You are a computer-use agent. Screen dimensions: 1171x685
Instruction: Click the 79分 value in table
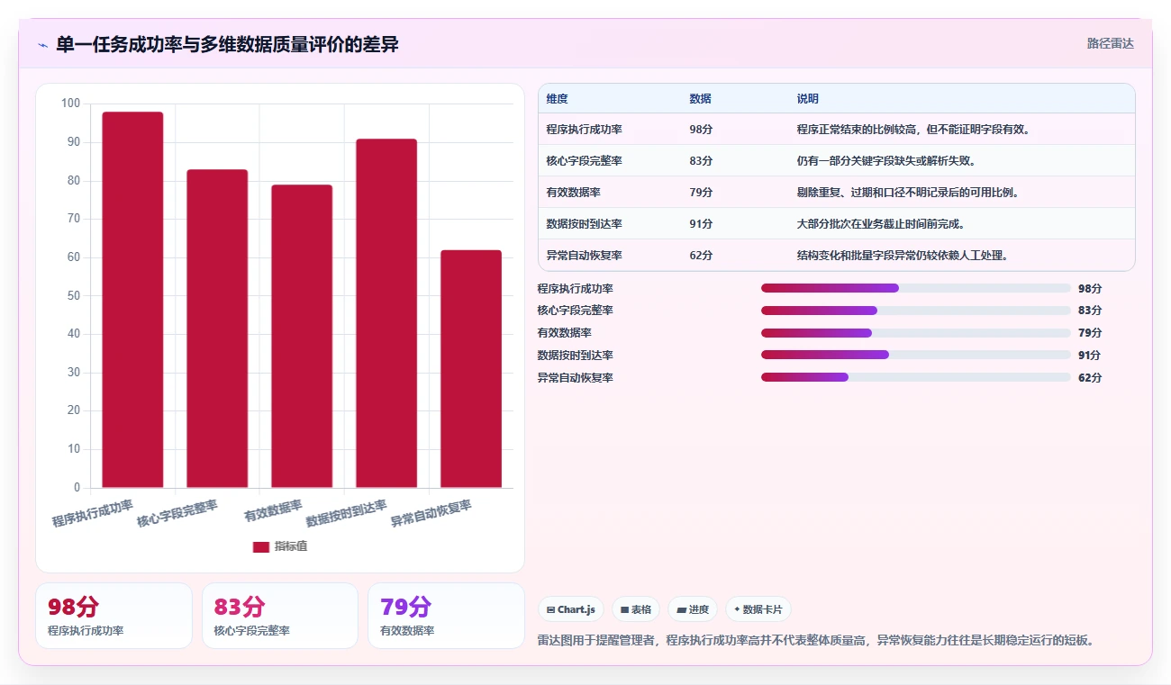point(701,193)
